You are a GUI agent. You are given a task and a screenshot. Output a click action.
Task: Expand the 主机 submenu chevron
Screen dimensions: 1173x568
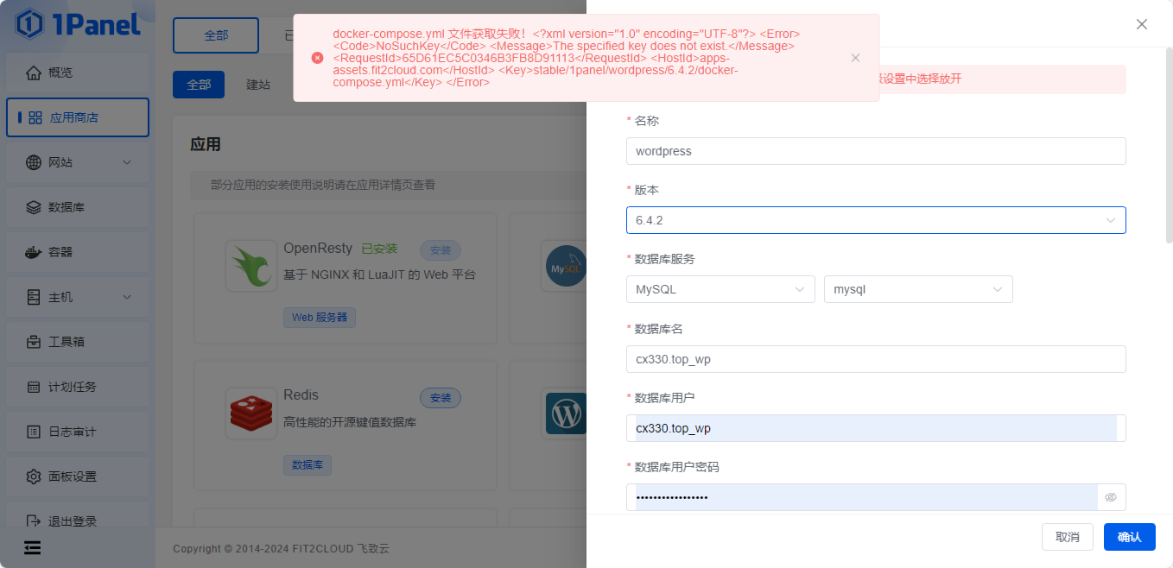[127, 297]
